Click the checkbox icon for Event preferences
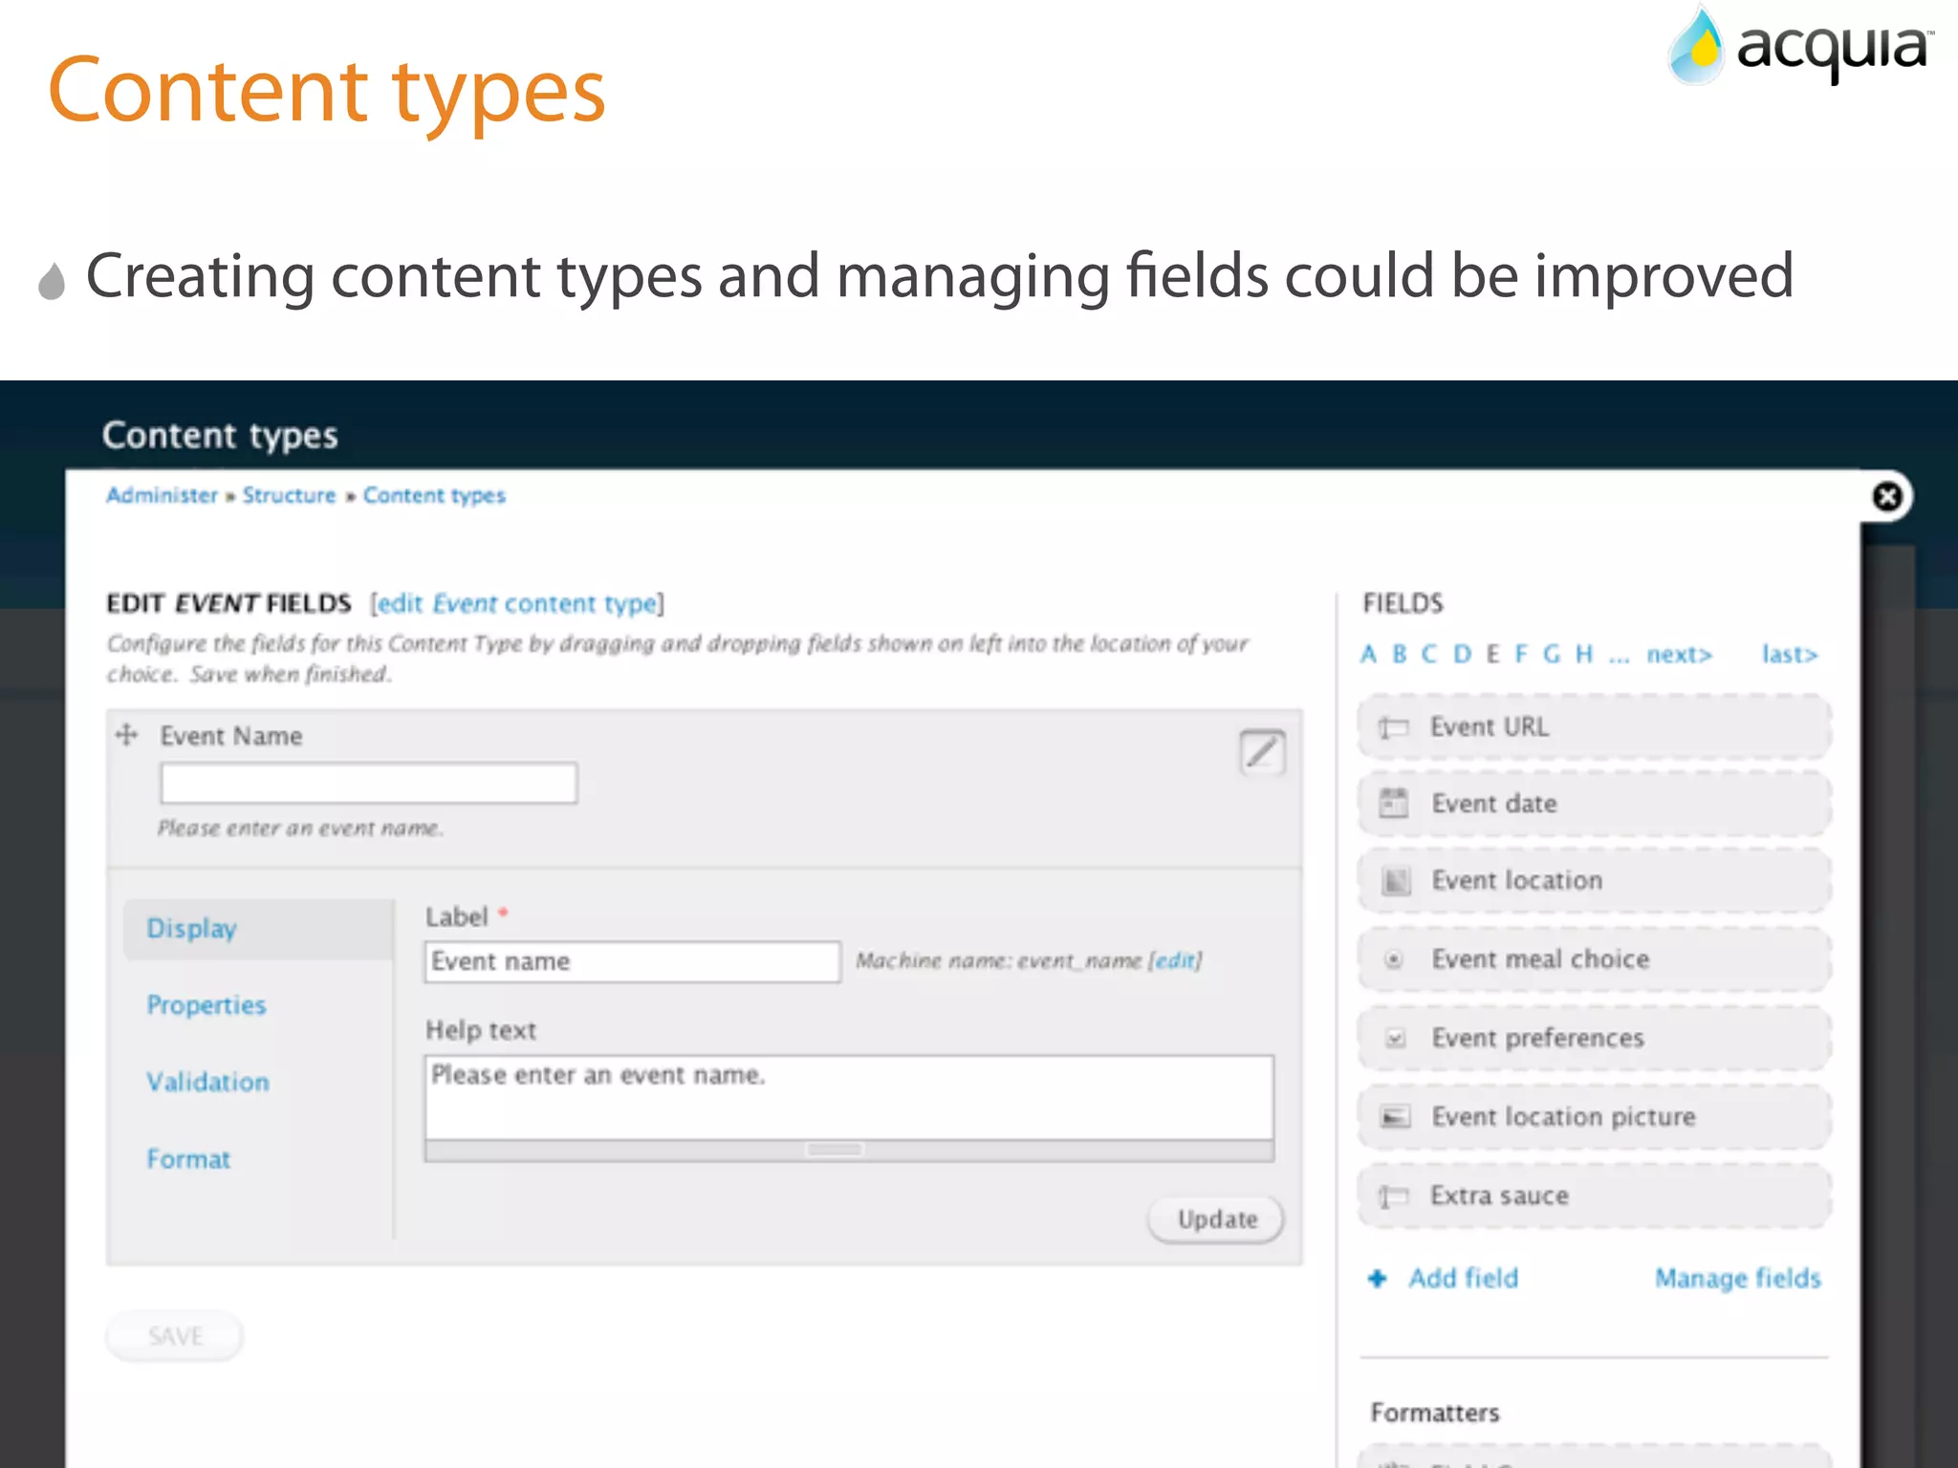This screenshot has width=1958, height=1468. [x=1396, y=1038]
